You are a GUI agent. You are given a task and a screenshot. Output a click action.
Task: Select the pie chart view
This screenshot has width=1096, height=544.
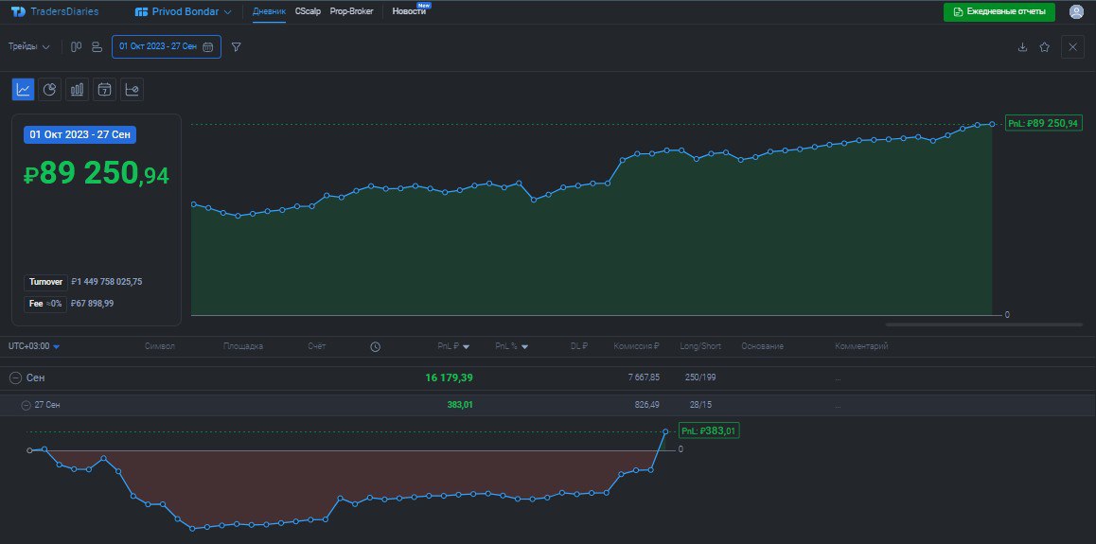pyautogui.click(x=49, y=89)
